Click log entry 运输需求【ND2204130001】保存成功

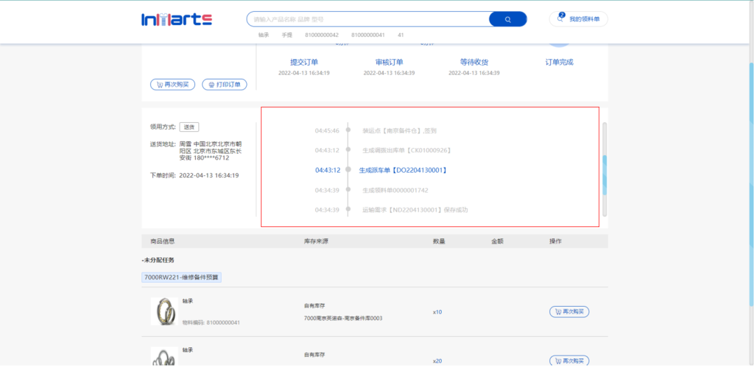[x=415, y=210]
